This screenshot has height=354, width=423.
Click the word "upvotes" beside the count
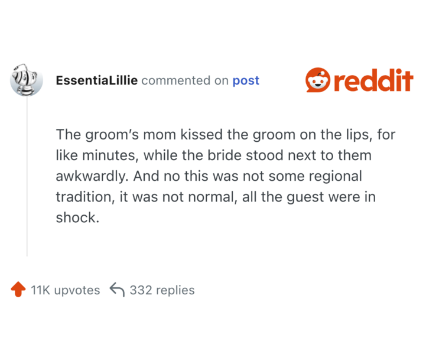pos(77,290)
